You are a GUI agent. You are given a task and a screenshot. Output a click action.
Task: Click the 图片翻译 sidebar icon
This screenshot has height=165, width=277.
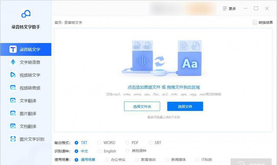click(13, 113)
